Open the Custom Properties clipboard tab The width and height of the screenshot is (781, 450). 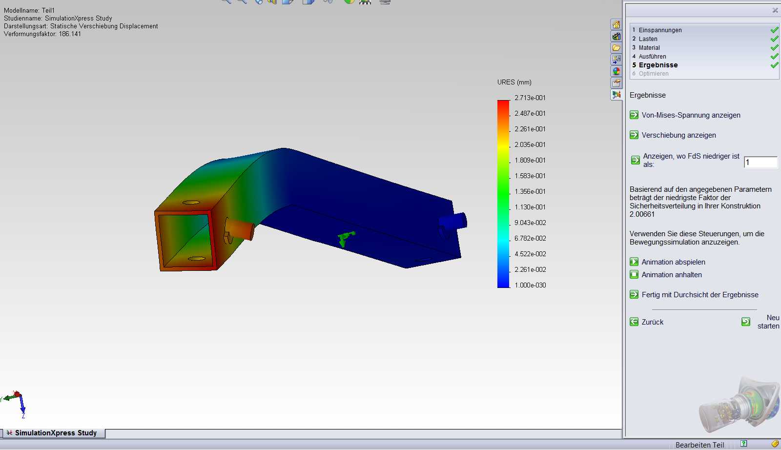pyautogui.click(x=616, y=83)
